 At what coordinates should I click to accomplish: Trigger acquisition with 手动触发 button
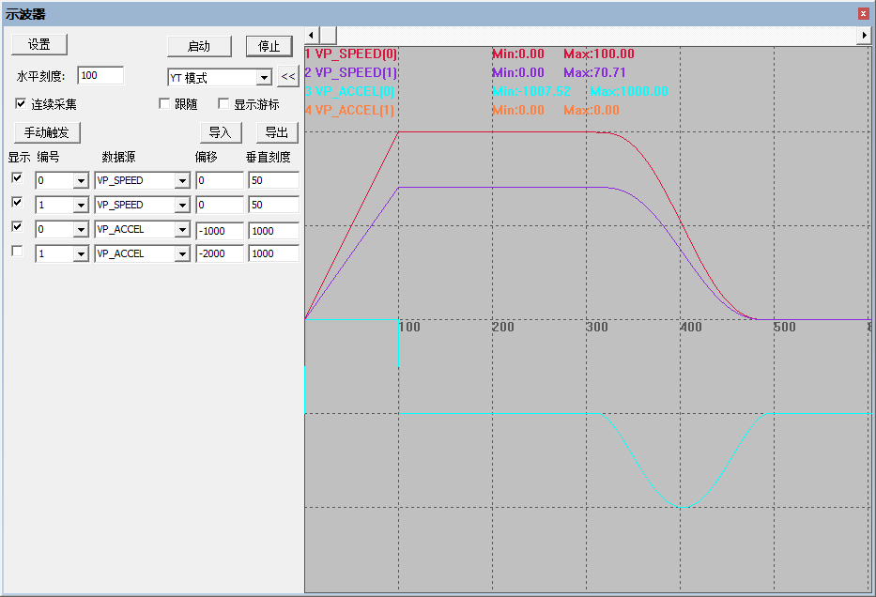(x=45, y=131)
